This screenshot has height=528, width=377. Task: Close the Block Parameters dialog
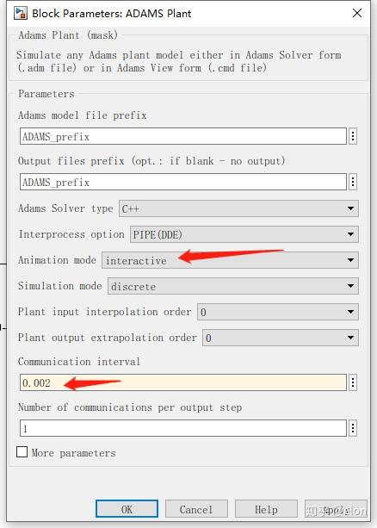(x=357, y=13)
